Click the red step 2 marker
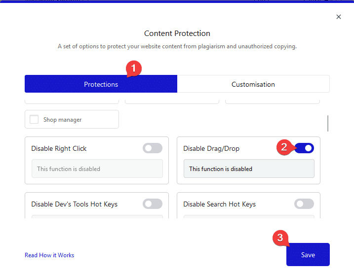Viewport: 354px width, 273px height. [x=284, y=146]
